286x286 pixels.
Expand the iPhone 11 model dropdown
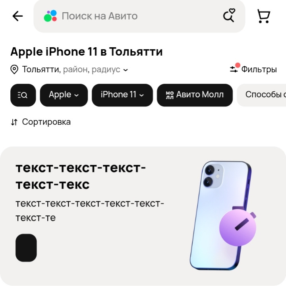122,95
